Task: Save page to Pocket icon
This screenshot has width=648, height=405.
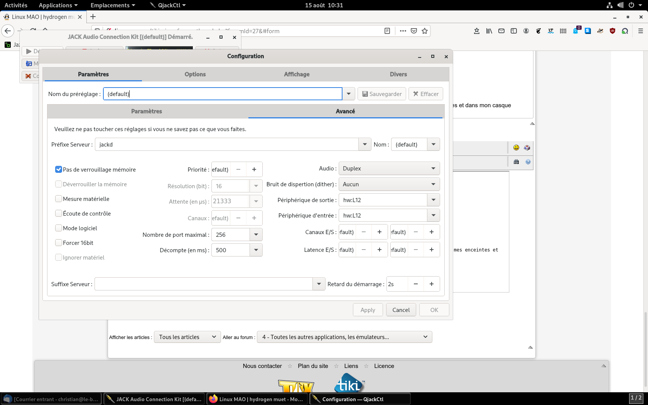Action: pos(414,31)
